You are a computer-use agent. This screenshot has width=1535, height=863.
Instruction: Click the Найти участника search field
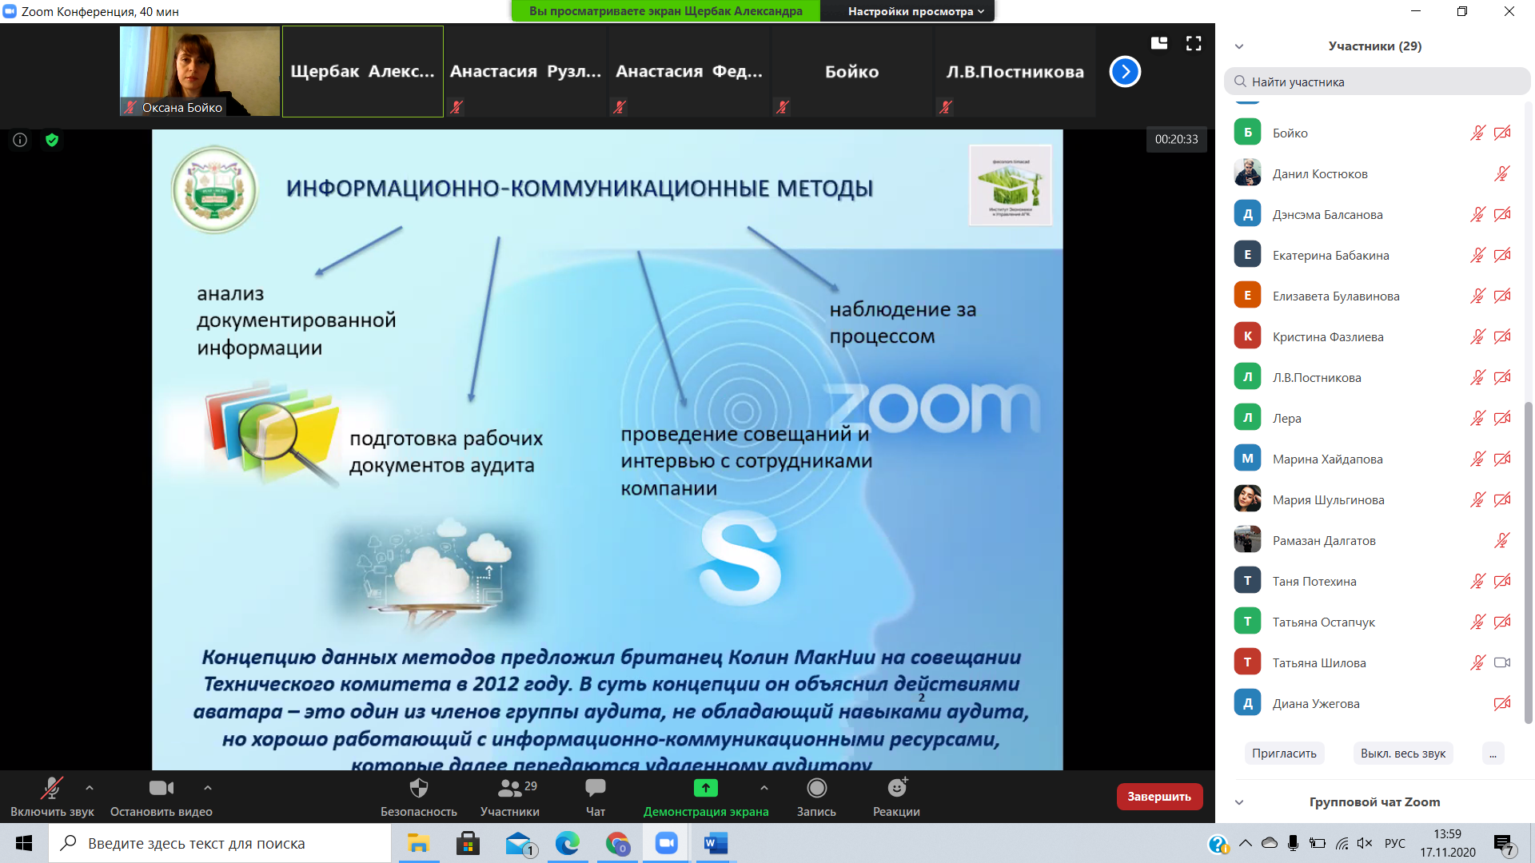coord(1377,82)
